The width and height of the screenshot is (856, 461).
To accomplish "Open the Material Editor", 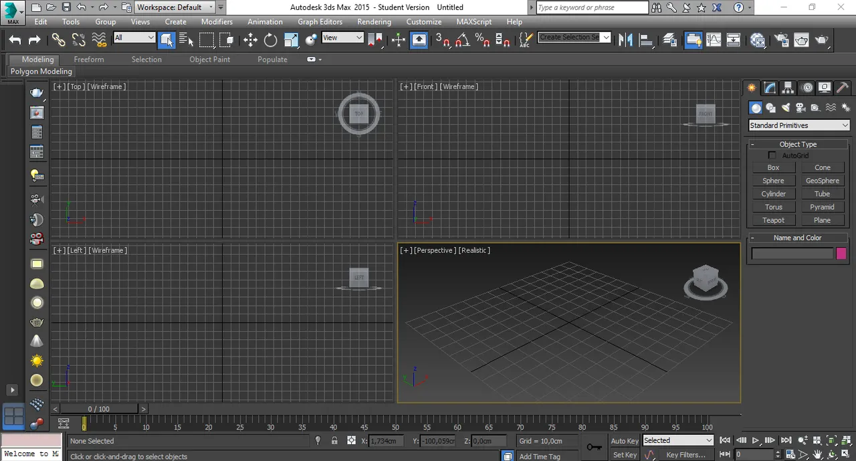I will click(758, 40).
